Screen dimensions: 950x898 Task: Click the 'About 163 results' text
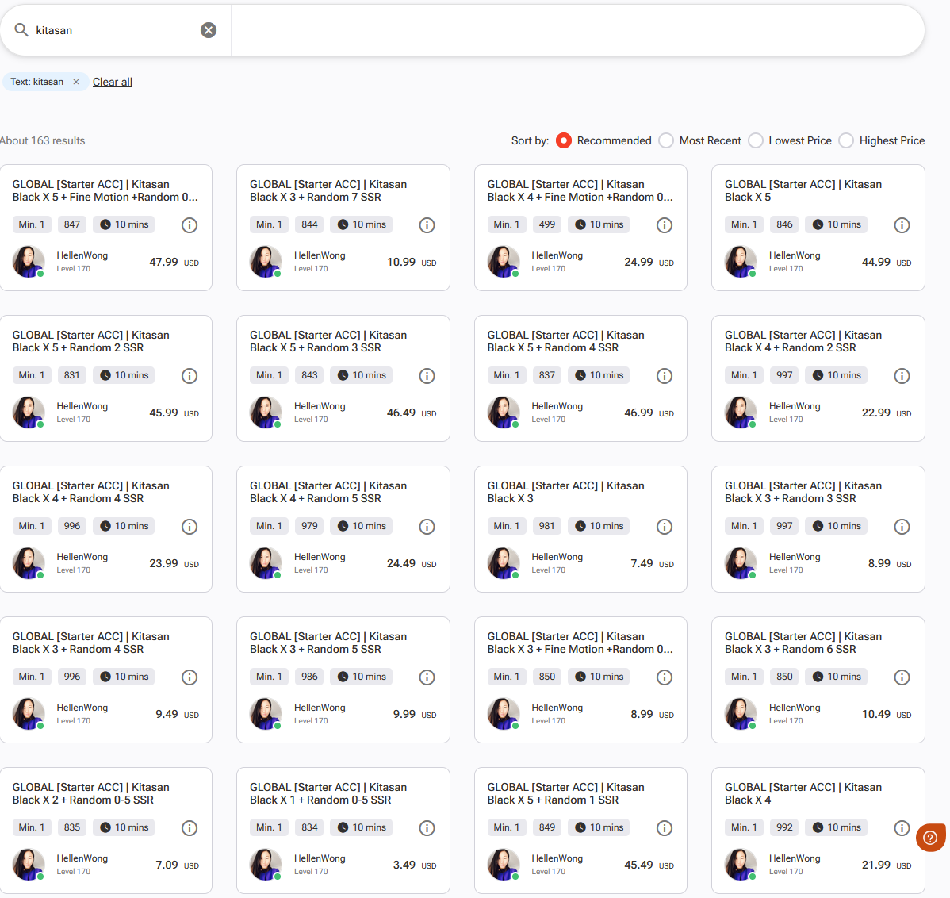[x=42, y=140]
